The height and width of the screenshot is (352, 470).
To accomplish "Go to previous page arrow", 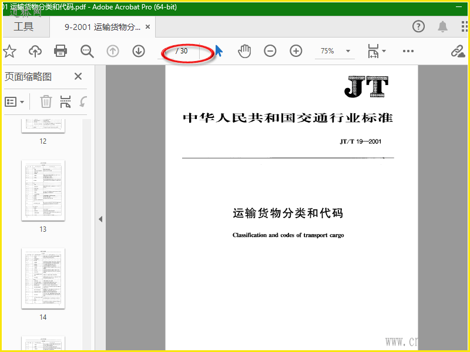I will click(x=113, y=51).
